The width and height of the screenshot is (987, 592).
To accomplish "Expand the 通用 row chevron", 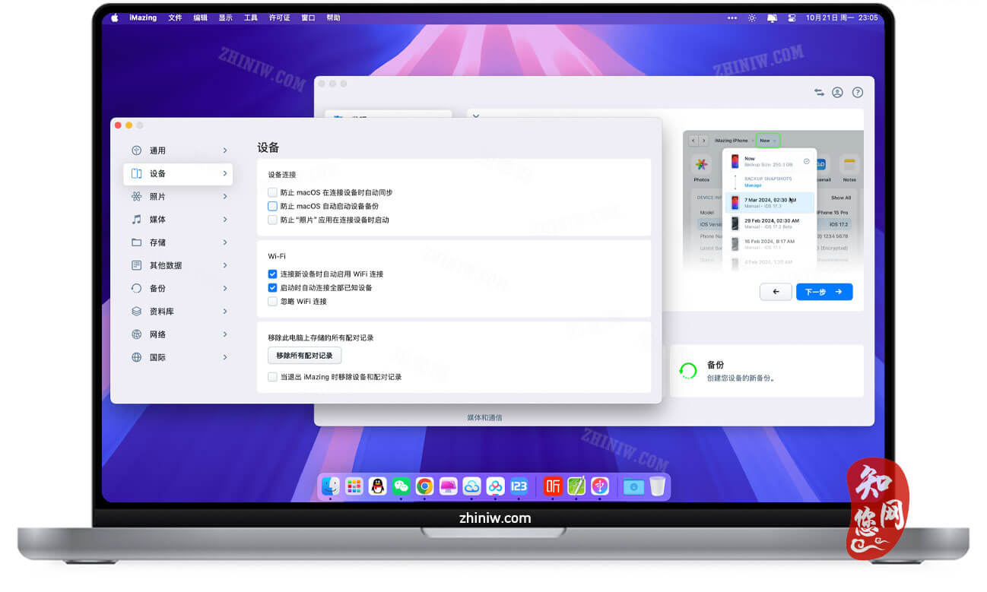I will [x=225, y=150].
